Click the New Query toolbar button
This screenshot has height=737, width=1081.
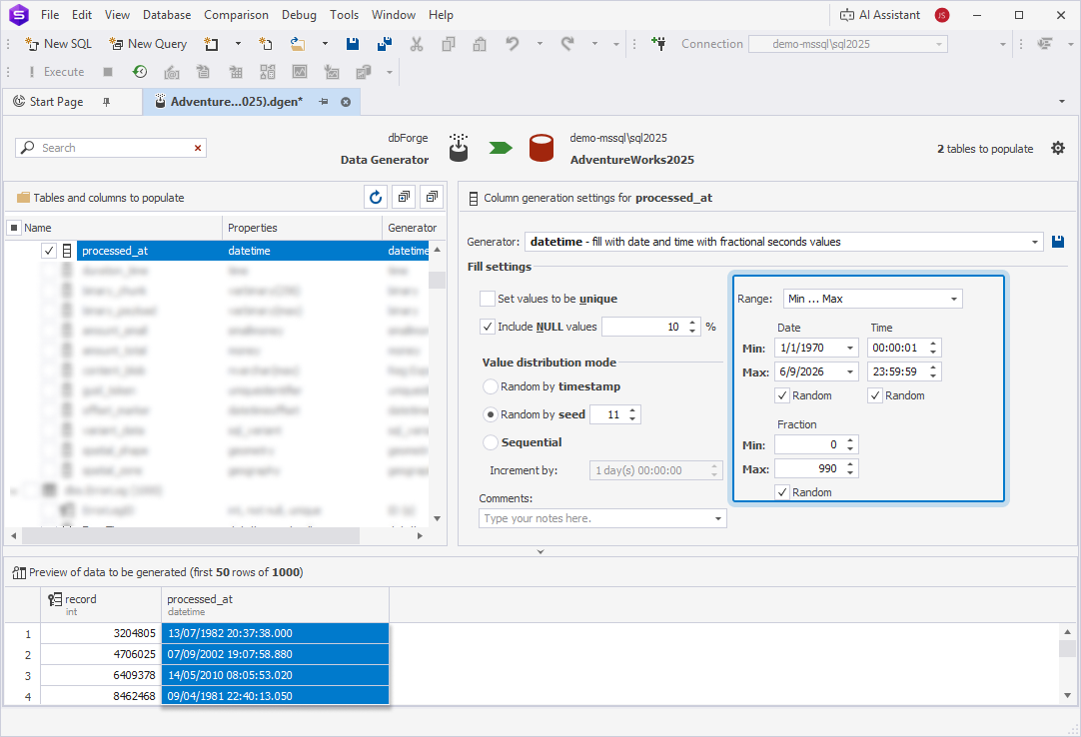tap(148, 43)
